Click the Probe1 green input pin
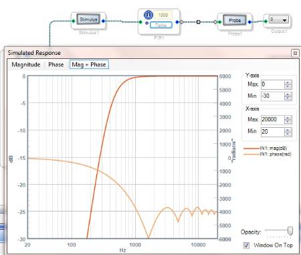Viewport: 301px width, 255px height. click(219, 22)
